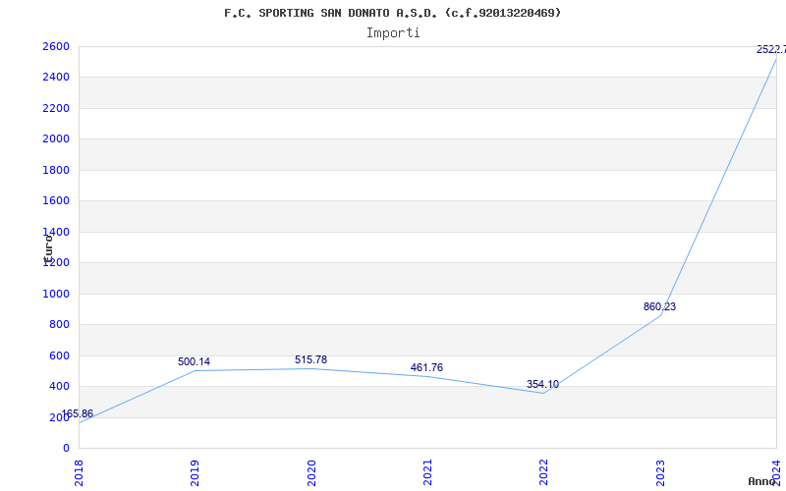The height and width of the screenshot is (491, 786).
Task: Click the 2021 x-axis label
Action: [x=427, y=473]
